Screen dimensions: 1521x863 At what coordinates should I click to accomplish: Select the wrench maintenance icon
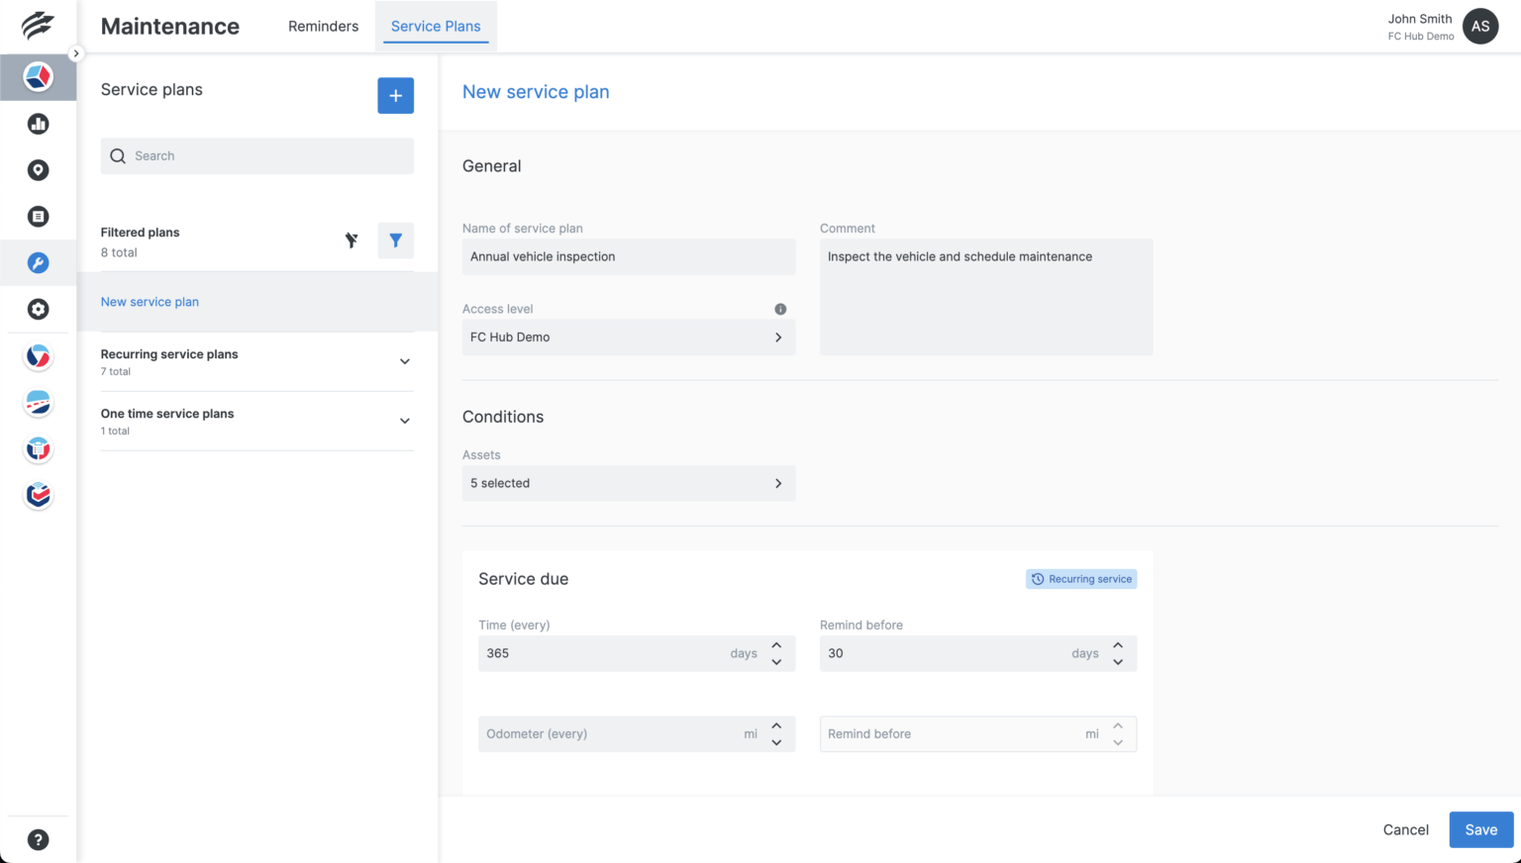click(x=38, y=263)
